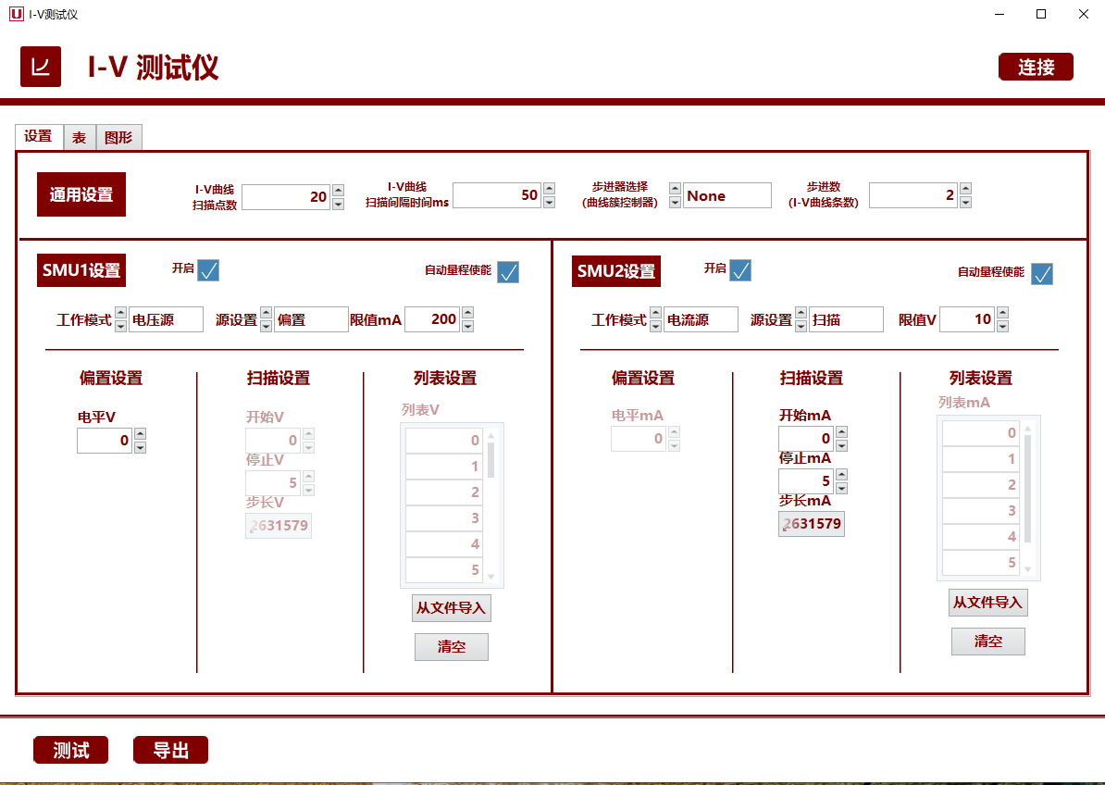Click SMU2 源设置 up arrow

point(801,313)
